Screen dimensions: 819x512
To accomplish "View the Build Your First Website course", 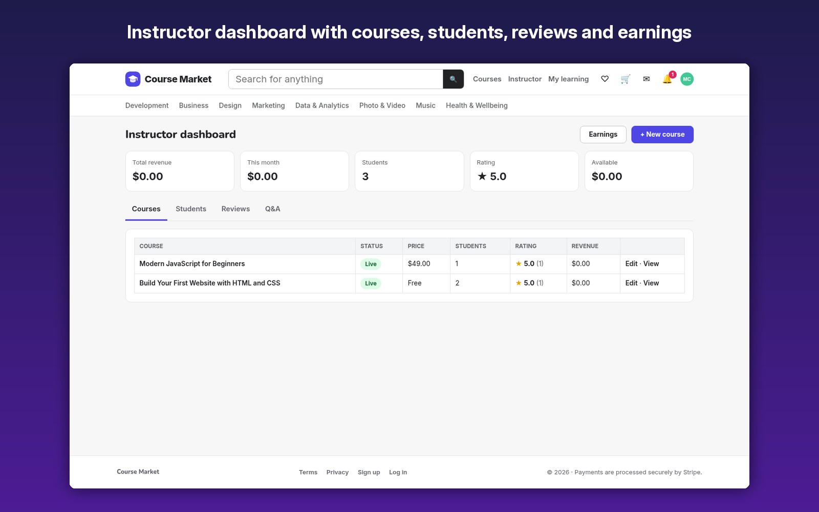I will pyautogui.click(x=651, y=283).
